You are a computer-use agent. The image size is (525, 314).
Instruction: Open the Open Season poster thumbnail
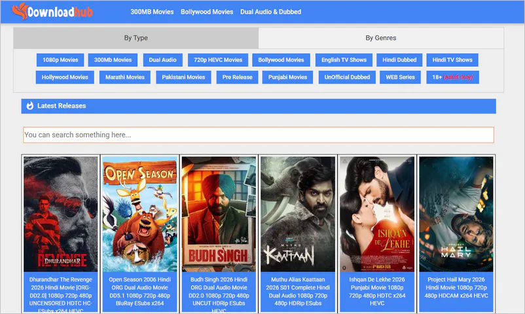(x=139, y=215)
